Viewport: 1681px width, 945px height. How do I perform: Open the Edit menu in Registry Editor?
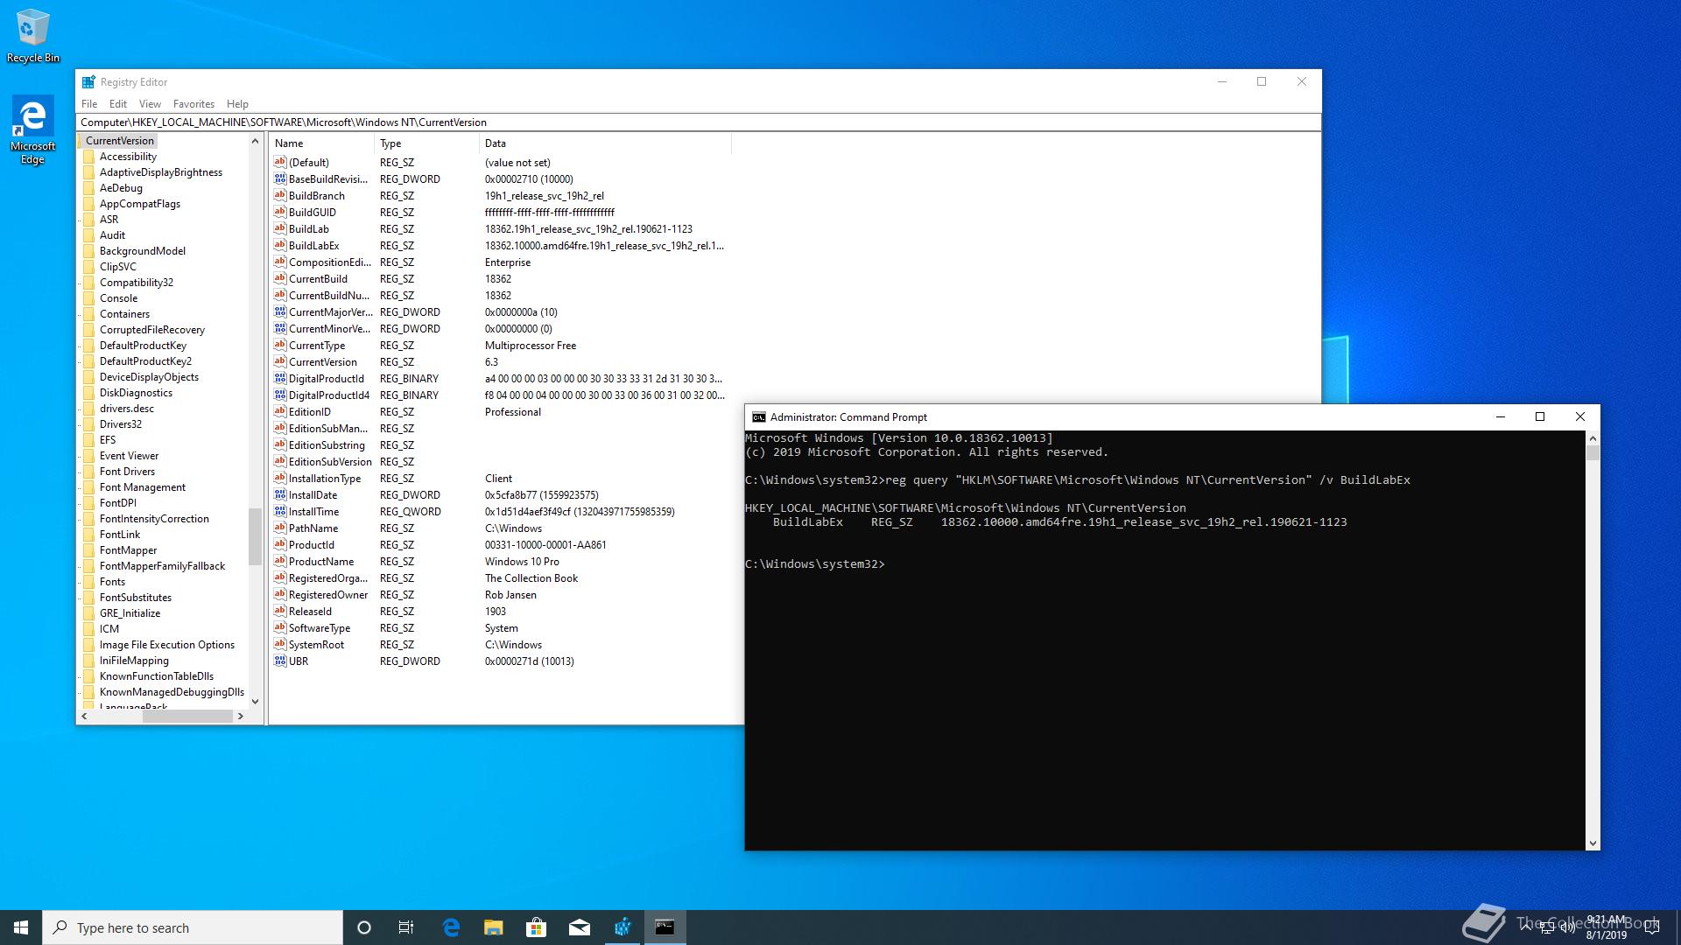click(x=118, y=103)
